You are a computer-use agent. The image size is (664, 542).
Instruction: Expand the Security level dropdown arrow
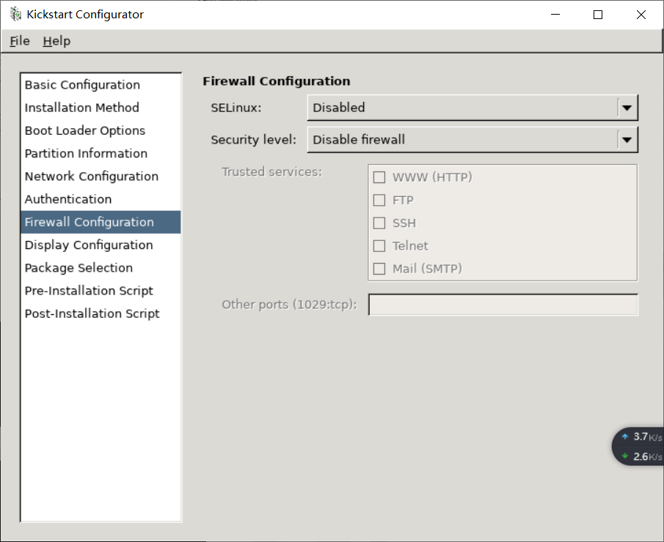(626, 139)
